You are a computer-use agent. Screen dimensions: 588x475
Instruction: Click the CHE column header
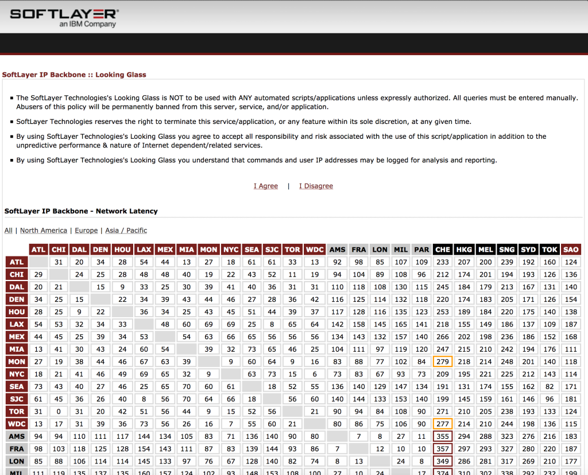443,250
